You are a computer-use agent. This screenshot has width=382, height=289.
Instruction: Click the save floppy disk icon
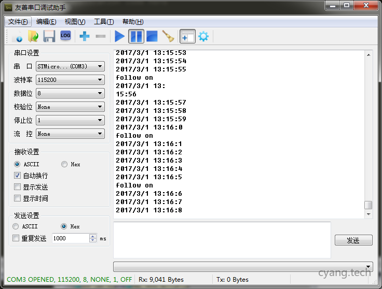pos(49,36)
